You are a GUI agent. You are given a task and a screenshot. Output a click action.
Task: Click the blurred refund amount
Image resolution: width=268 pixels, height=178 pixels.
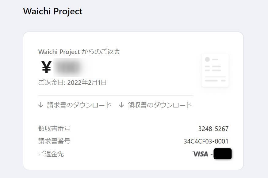pos(68,67)
